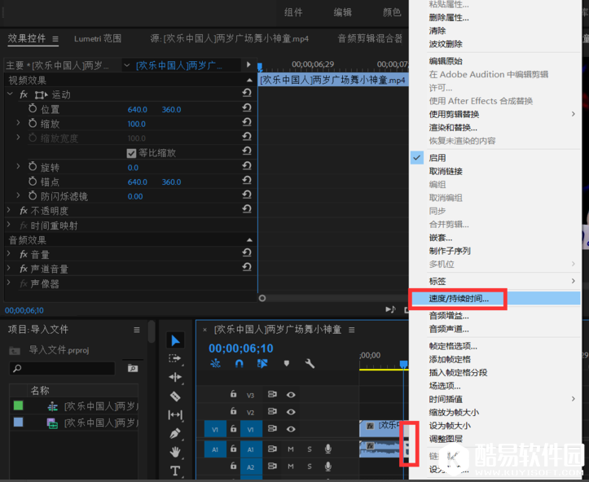589x482 pixels.
Task: Click 嵌套 in the context menu
Action: pyautogui.click(x=442, y=238)
